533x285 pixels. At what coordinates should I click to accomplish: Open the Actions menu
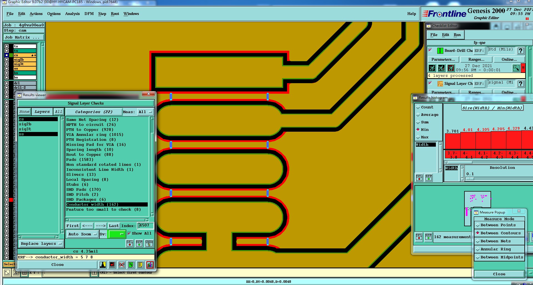[x=36, y=14]
